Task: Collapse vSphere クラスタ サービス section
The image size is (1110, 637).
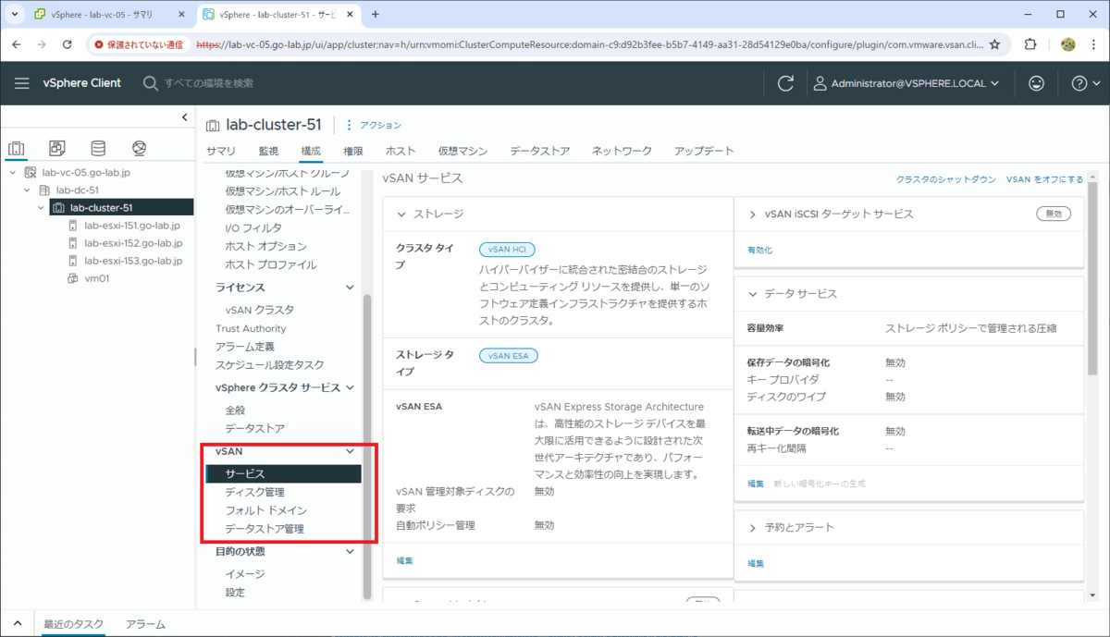Action: click(350, 387)
